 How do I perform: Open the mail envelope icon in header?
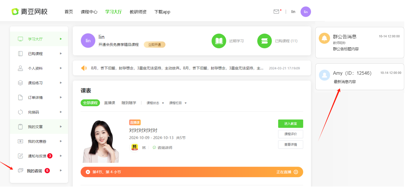276,12
